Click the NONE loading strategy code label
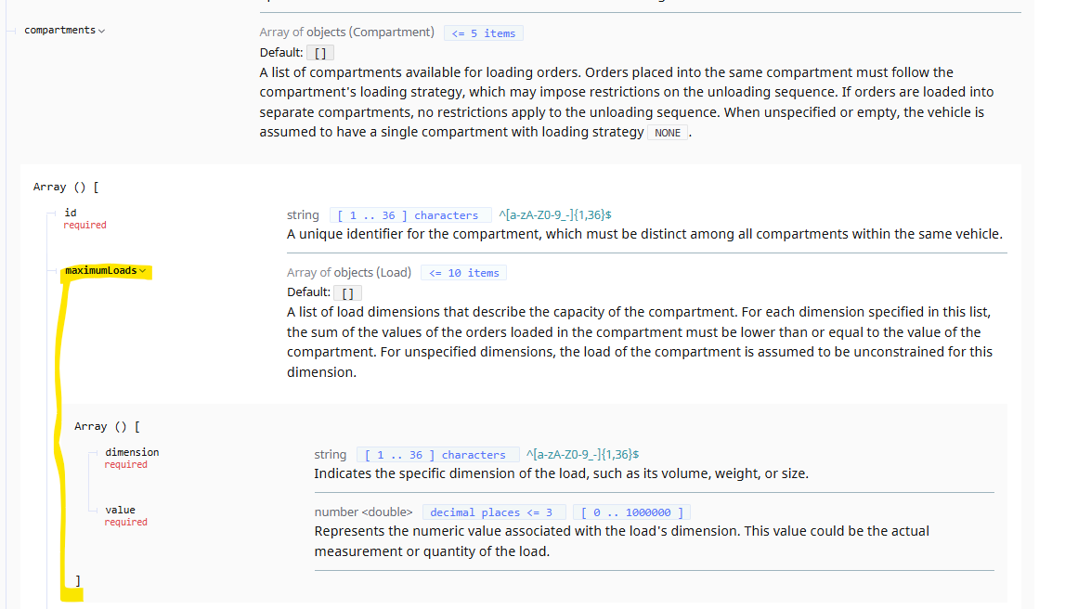Screen dimensions: 1065x609 (x=668, y=133)
